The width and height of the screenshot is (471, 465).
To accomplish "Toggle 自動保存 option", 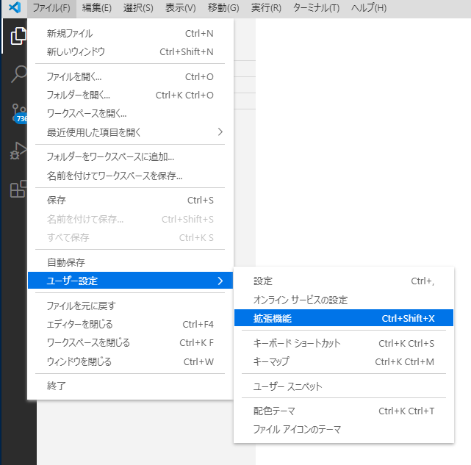I will [x=130, y=262].
